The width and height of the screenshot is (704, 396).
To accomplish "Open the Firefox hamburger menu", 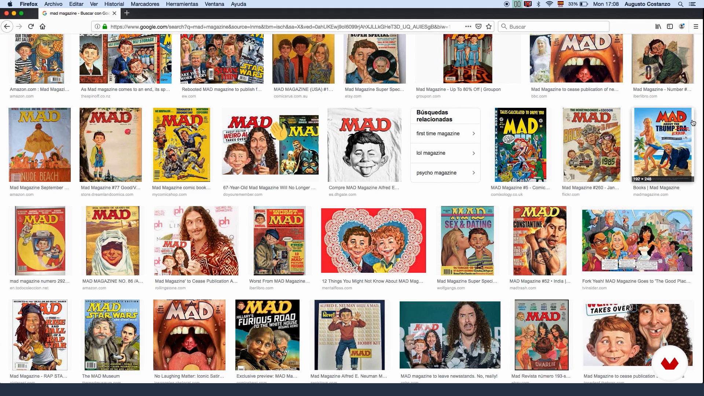I will pos(696,26).
